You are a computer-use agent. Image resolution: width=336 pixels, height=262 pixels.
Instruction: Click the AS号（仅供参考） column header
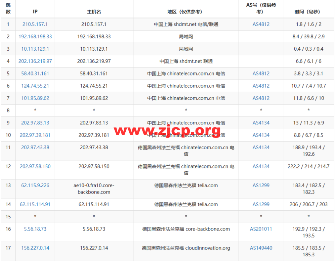[x=261, y=8]
